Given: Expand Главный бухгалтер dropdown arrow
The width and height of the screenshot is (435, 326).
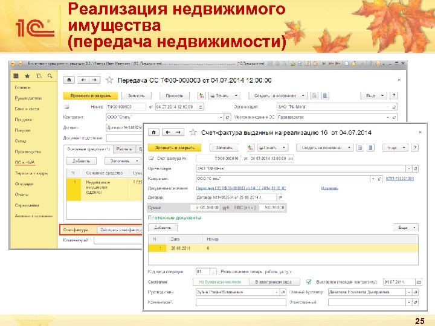Looking at the screenshot, I should (x=409, y=292).
